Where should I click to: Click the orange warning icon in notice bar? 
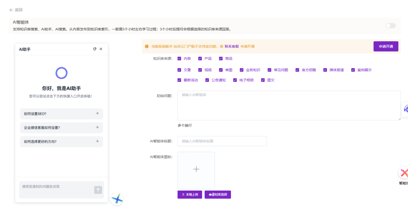pyautogui.click(x=147, y=46)
